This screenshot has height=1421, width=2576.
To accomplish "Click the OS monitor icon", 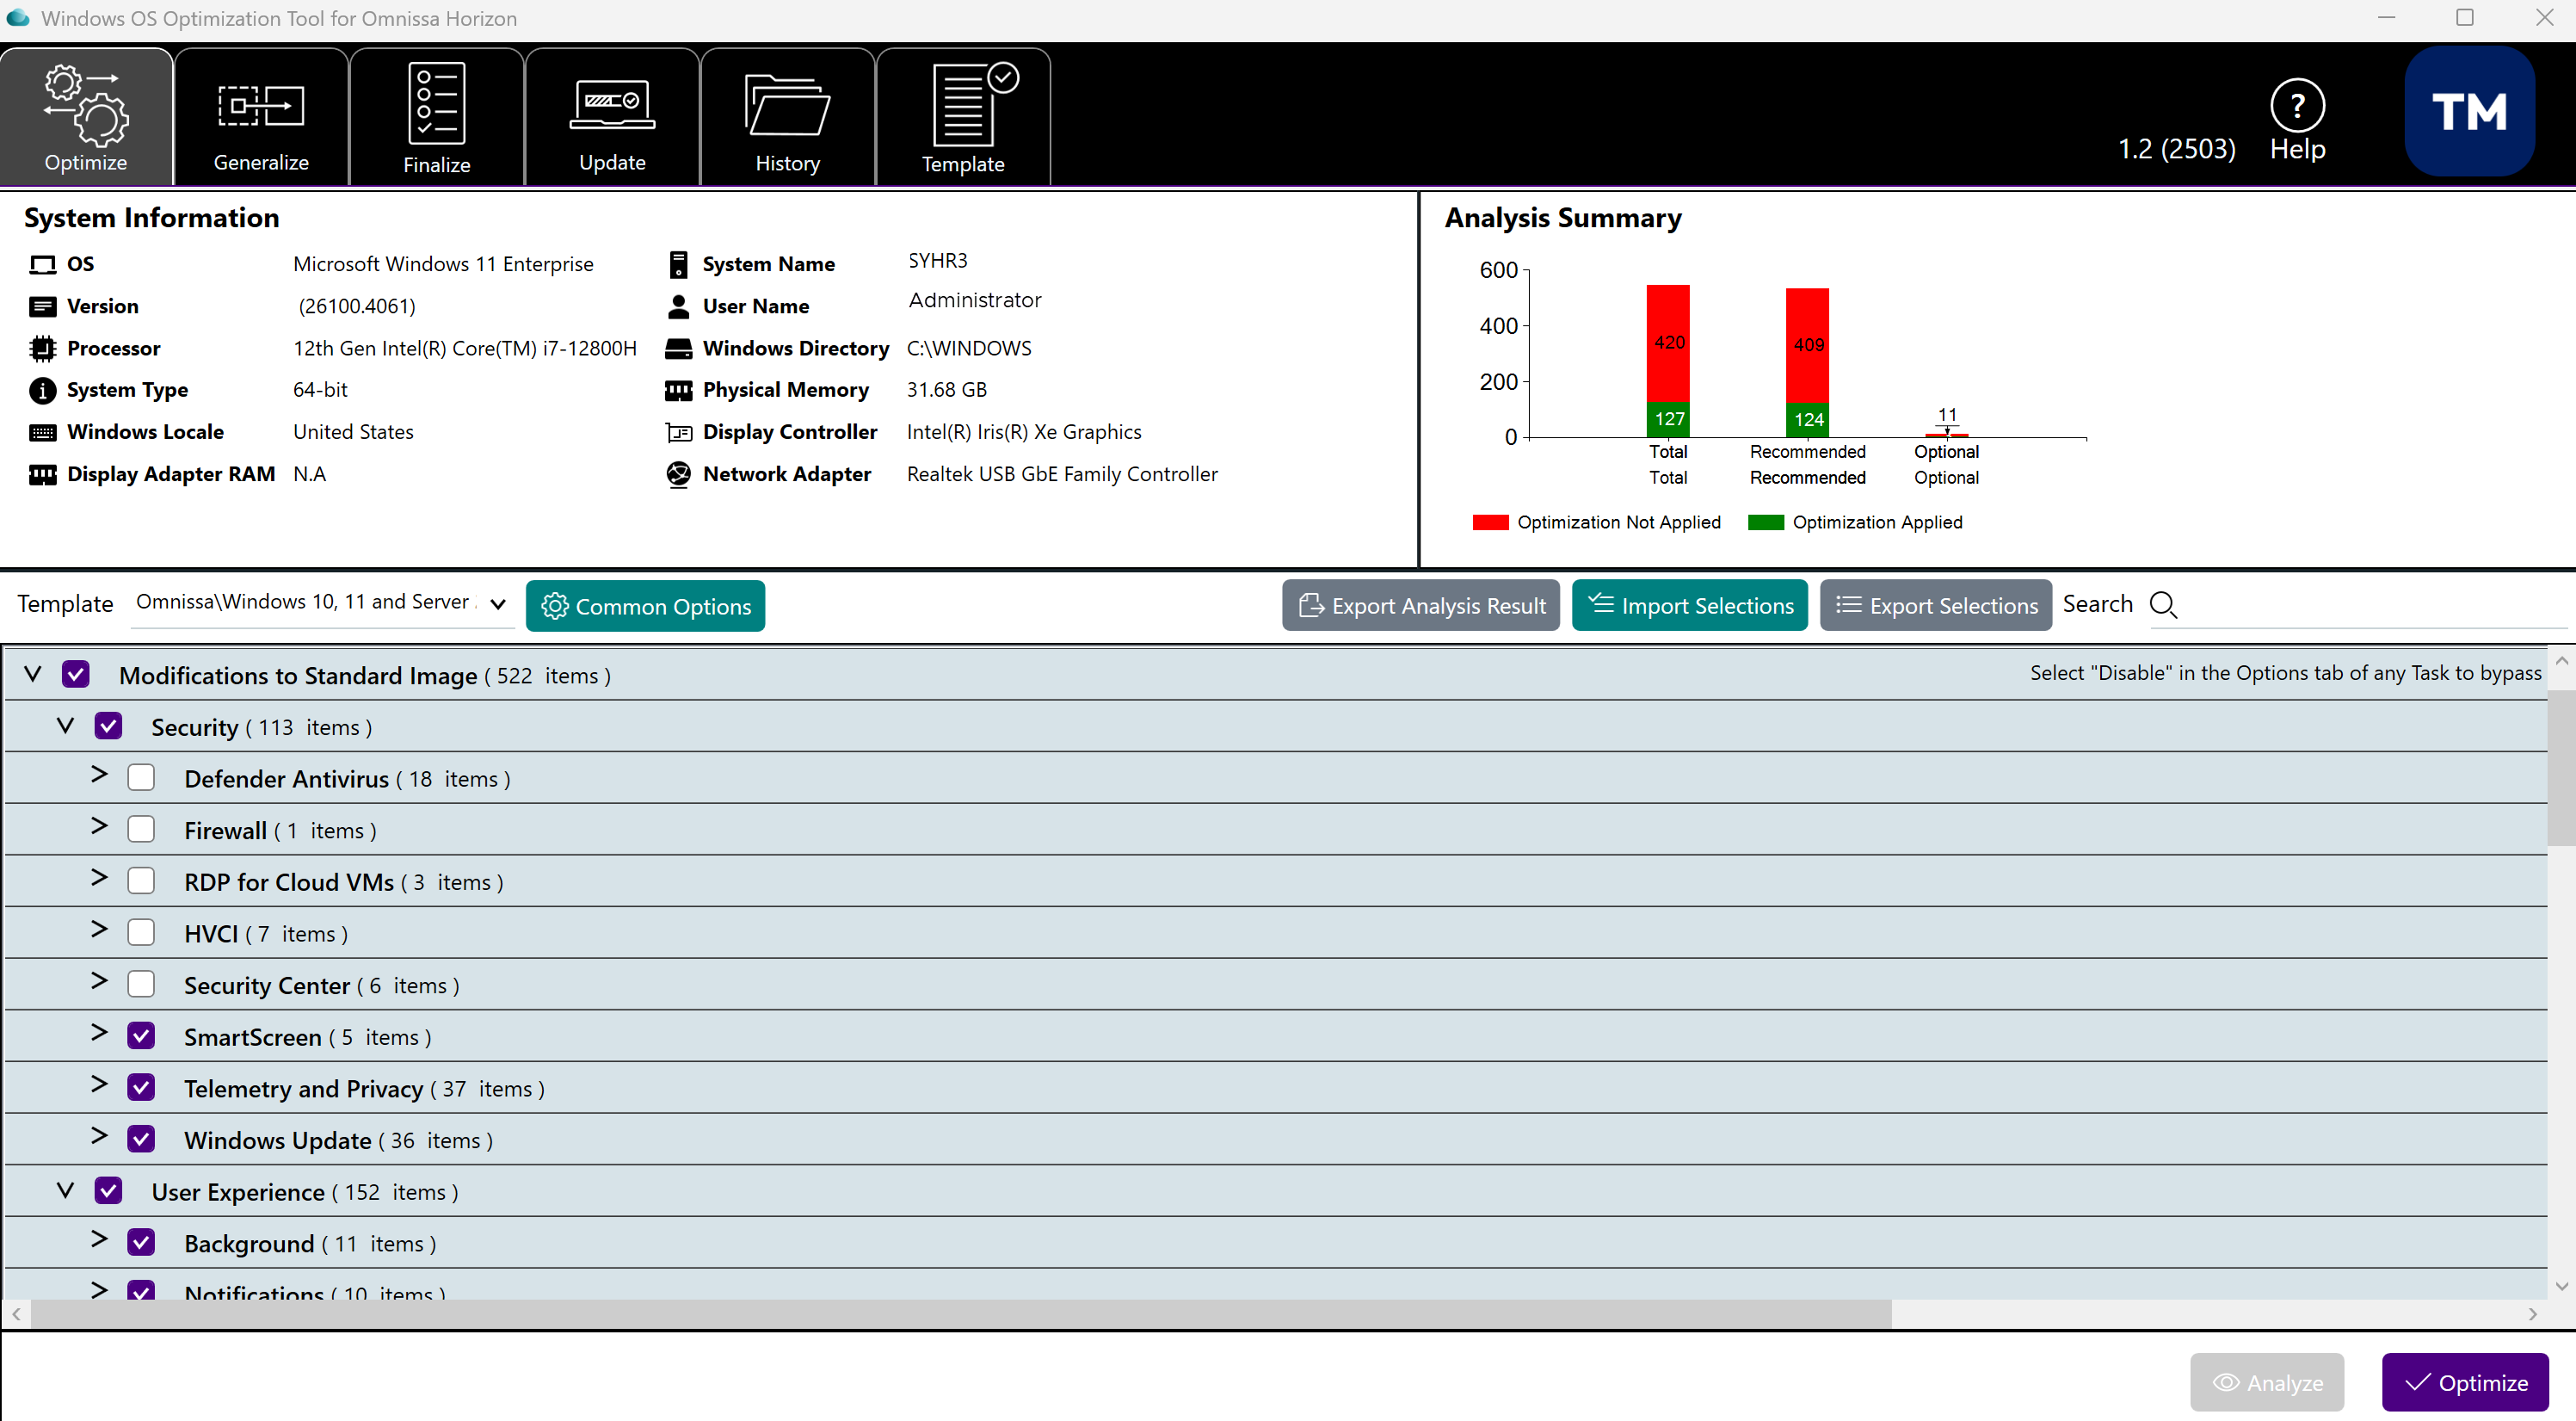I will click(x=42, y=264).
